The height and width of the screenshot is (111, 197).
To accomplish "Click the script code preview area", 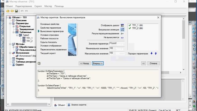I will (98, 83).
